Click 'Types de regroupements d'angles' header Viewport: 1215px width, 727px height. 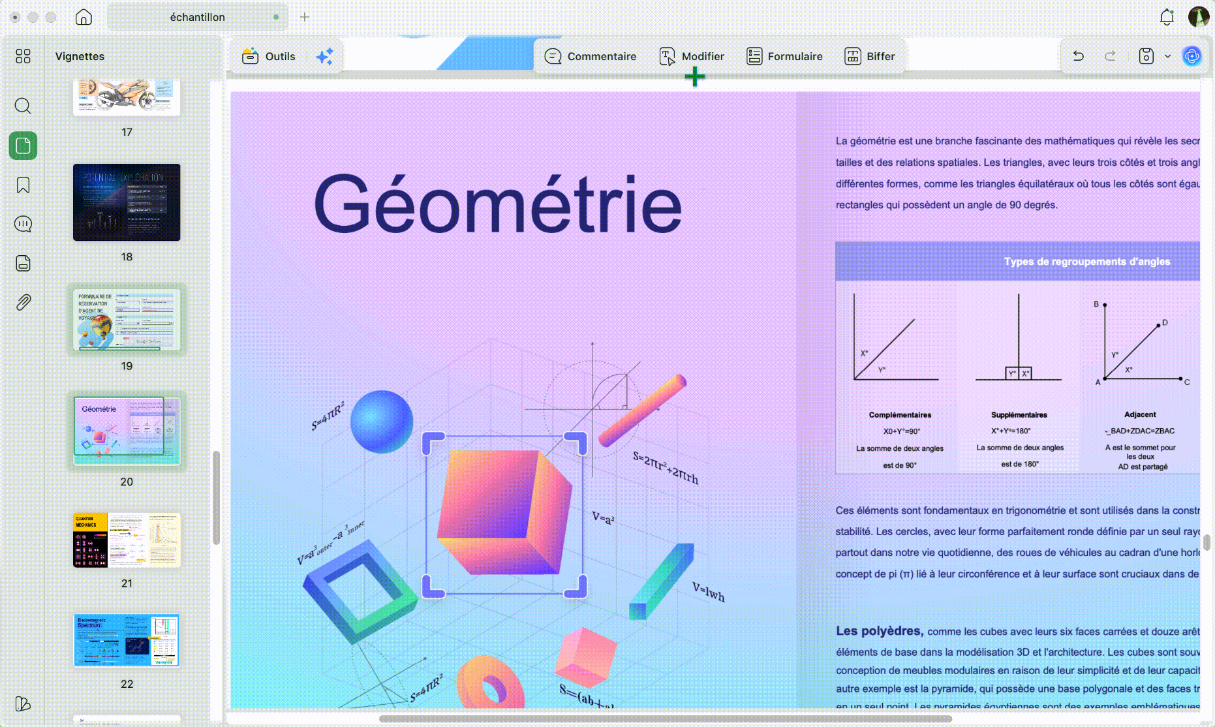pos(1086,261)
